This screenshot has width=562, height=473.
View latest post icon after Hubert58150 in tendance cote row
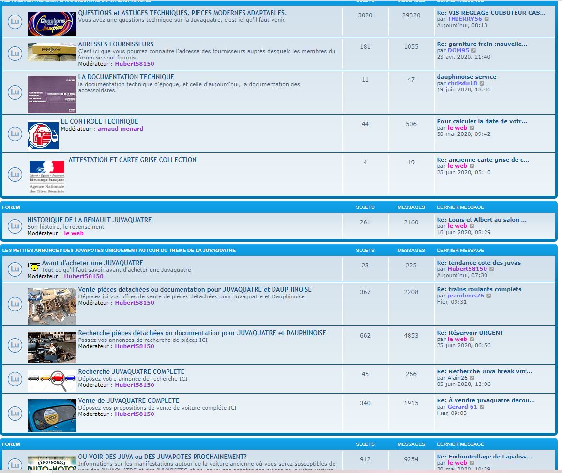(492, 269)
